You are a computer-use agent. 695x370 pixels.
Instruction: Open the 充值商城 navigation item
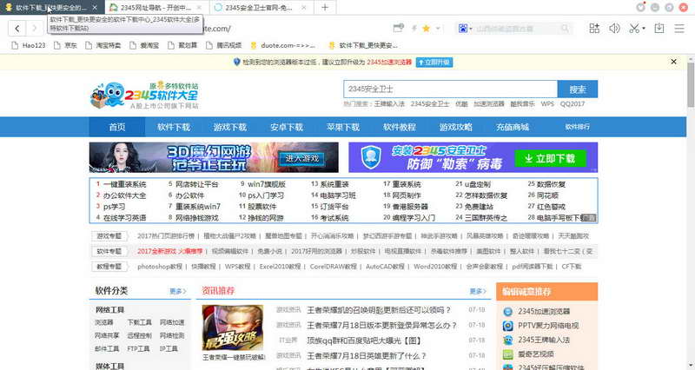(x=513, y=127)
